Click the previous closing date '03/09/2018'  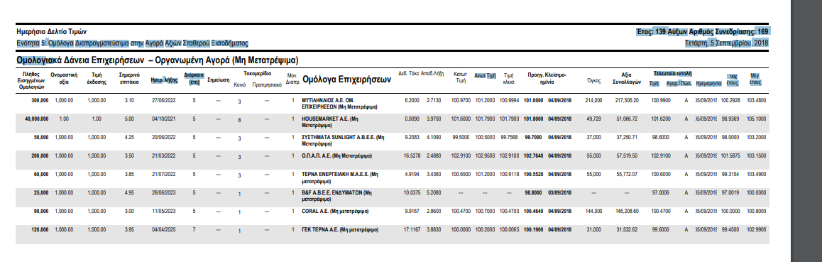pos(560,192)
